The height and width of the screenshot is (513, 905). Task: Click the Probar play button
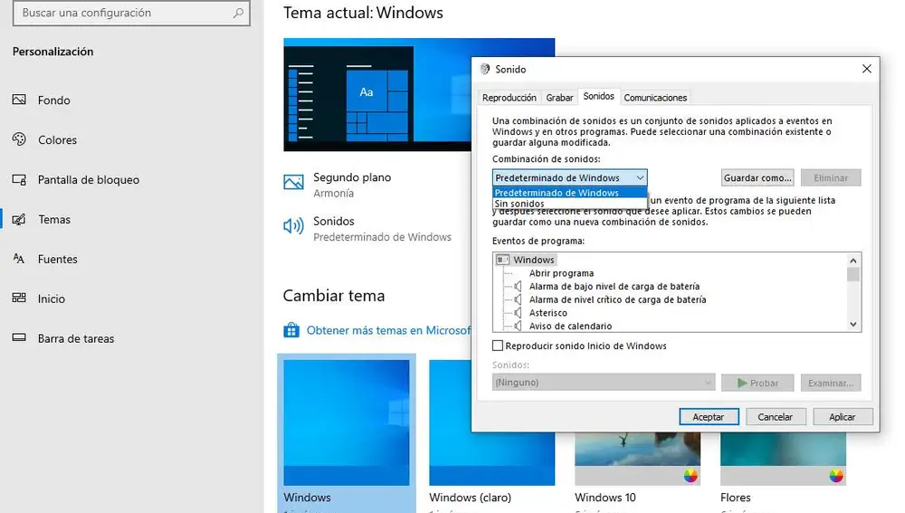click(757, 383)
